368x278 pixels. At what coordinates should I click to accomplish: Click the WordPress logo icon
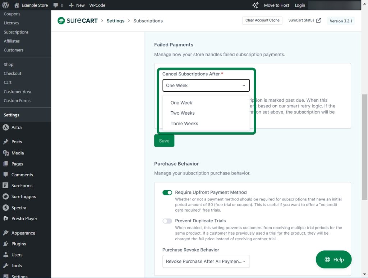click(x=5, y=5)
